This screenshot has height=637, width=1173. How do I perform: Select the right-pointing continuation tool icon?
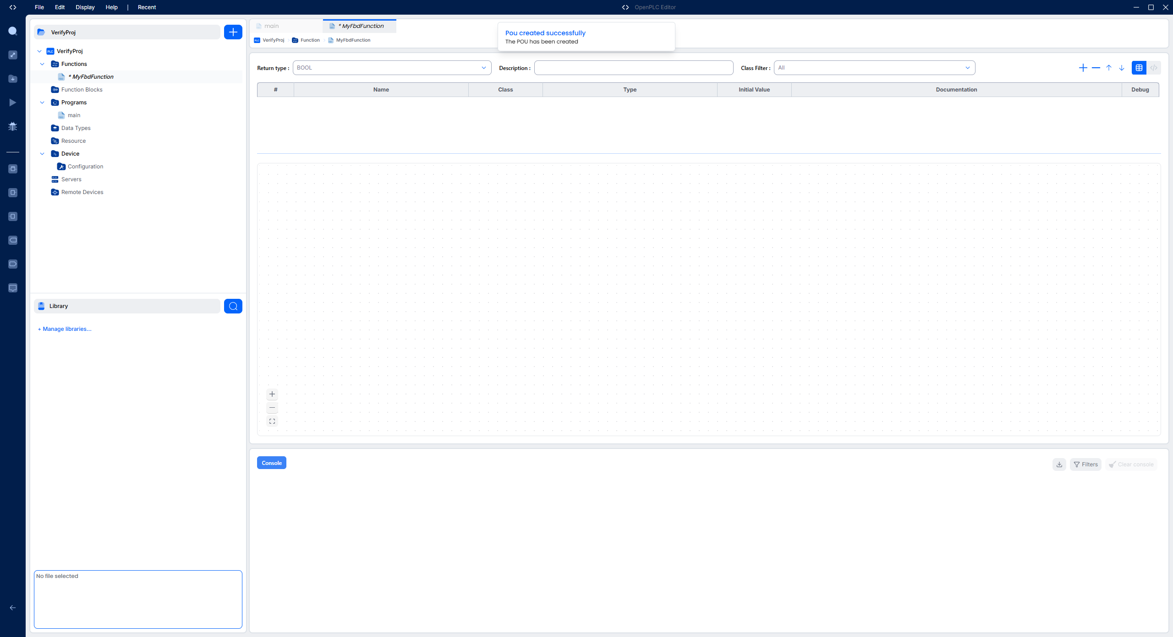[x=13, y=264]
